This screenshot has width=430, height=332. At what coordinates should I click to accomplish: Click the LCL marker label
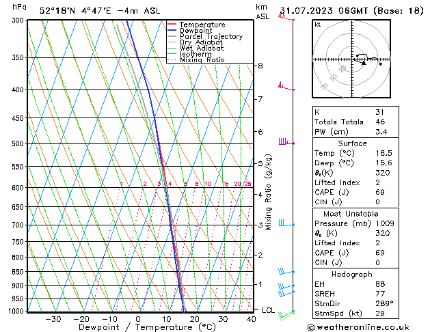click(x=268, y=310)
